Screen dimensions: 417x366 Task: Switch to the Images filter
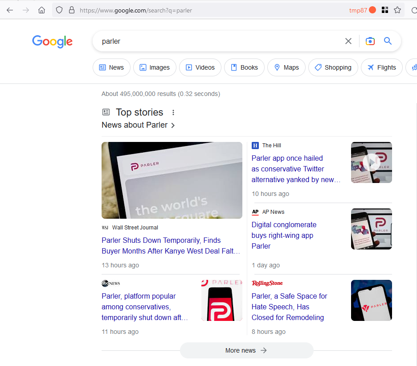click(155, 67)
